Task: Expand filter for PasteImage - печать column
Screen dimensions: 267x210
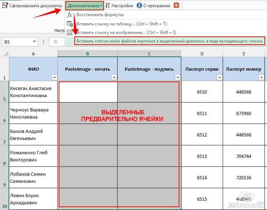Action: tap(114, 77)
